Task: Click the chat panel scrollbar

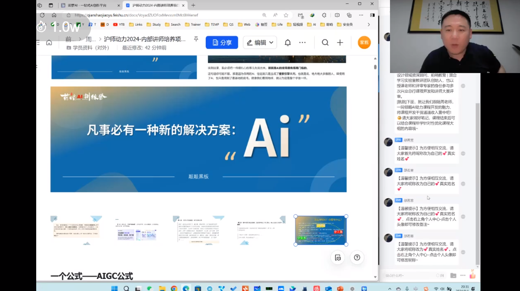Action: 478,184
